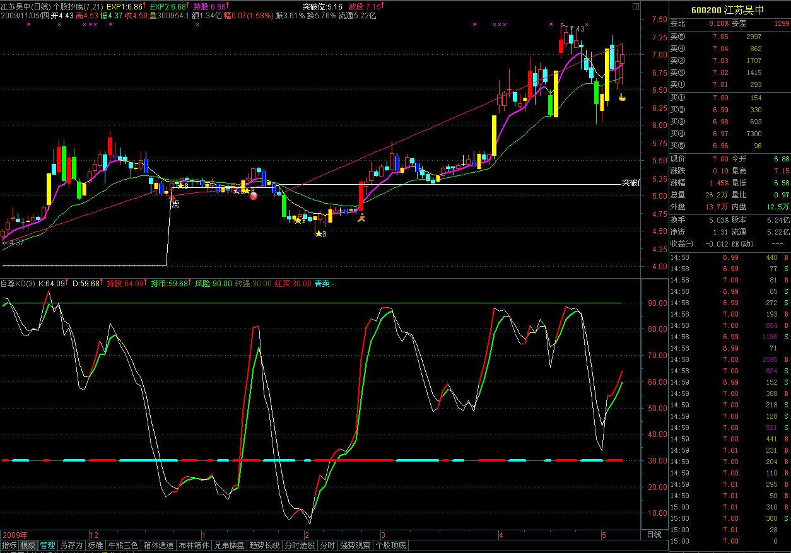Click the 虎 tiger signal marker
Viewport: 791px width, 553px height.
click(x=175, y=204)
